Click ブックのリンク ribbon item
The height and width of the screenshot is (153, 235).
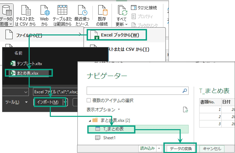tap(145, 25)
